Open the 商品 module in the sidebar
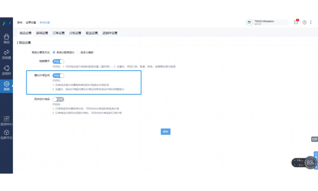The height and width of the screenshot is (191, 318). (6, 37)
